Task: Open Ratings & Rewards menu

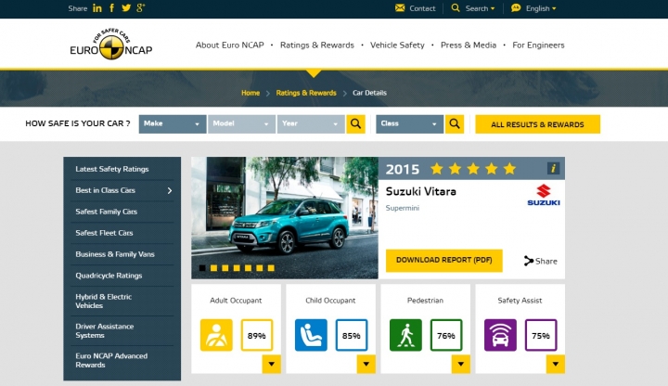Action: tap(317, 45)
